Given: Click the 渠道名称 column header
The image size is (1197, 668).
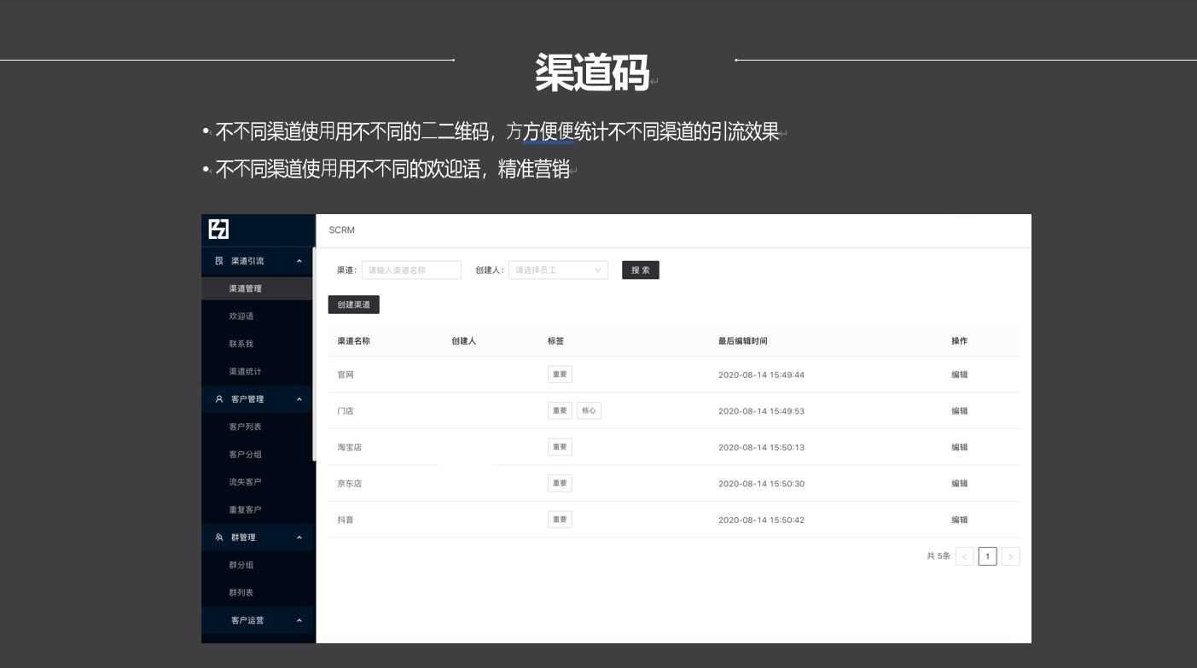Looking at the screenshot, I should pos(354,341).
